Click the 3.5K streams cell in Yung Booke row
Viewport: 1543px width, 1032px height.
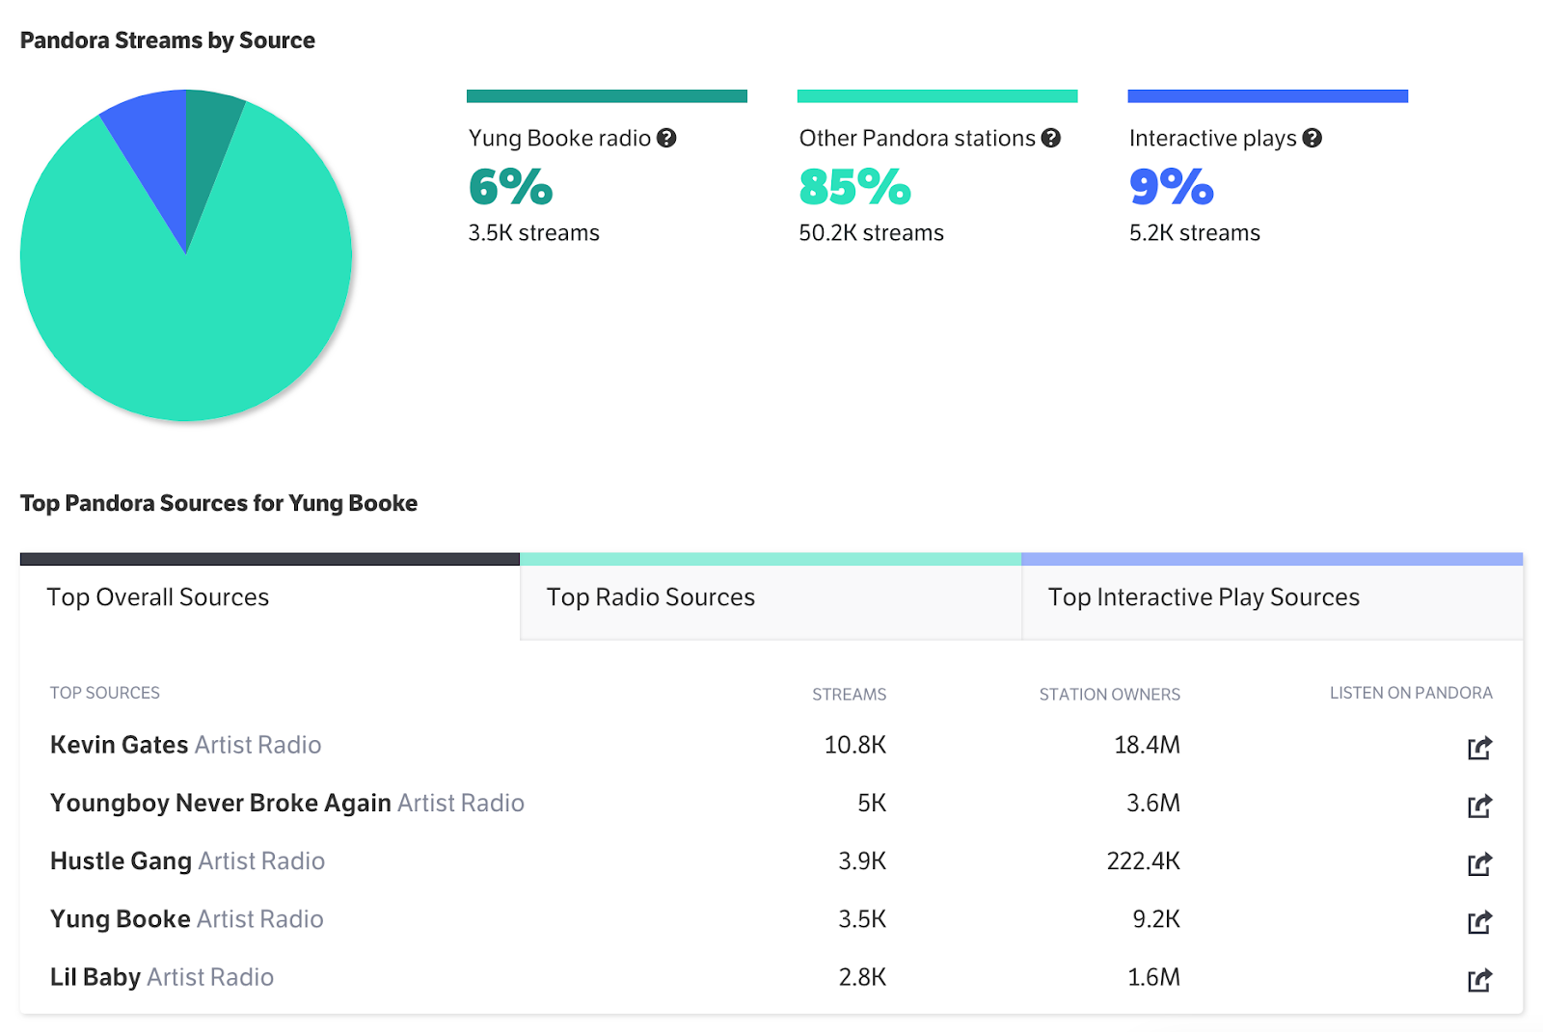[x=862, y=918]
